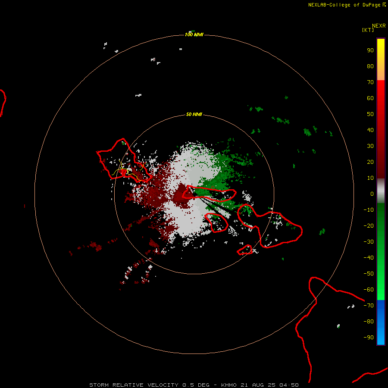This screenshot has width=388, height=388.
Task: Click the 60 value on velocity scale
Action: (x=370, y=98)
